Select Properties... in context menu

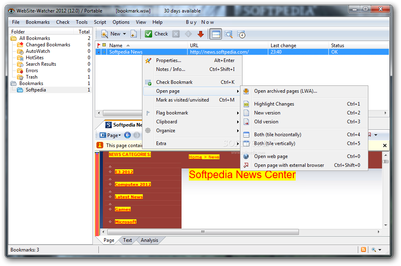(x=192, y=60)
